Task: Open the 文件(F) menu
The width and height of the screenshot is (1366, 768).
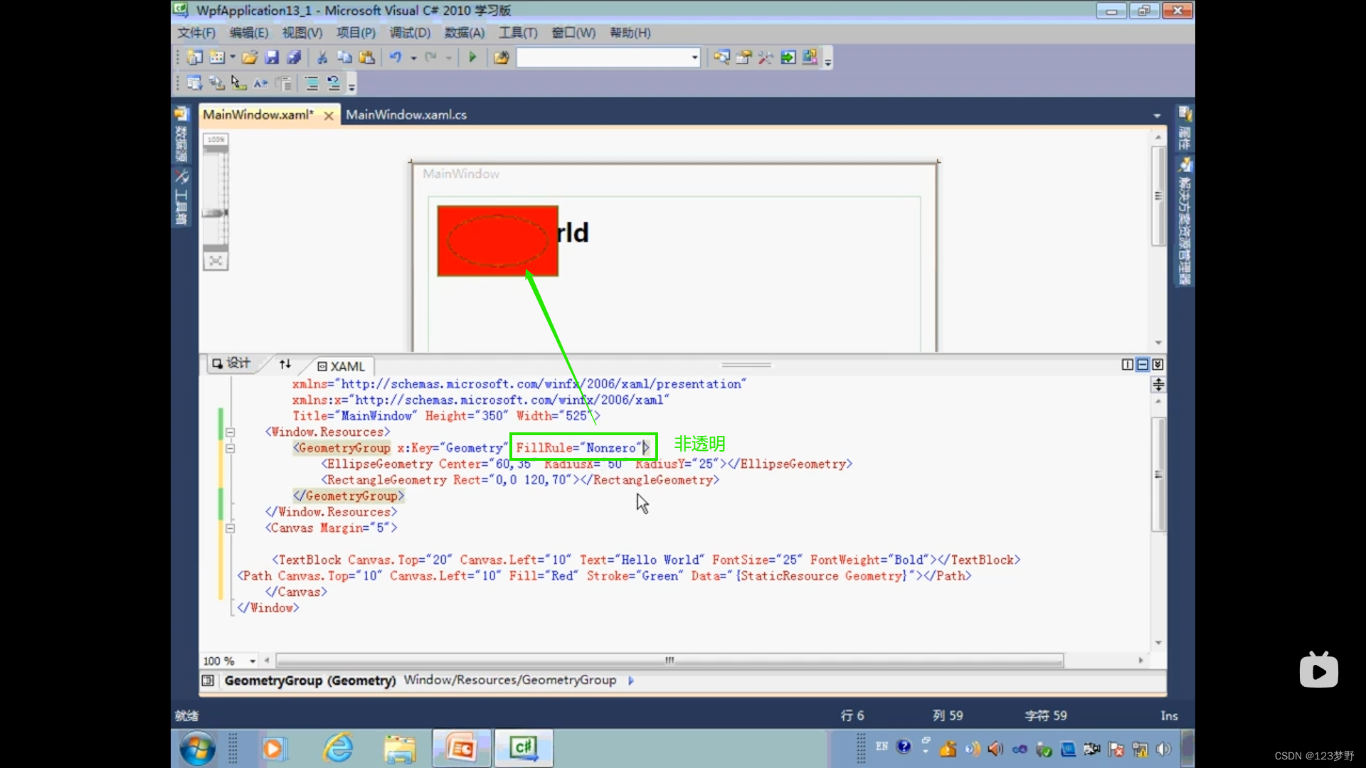Action: click(x=196, y=33)
